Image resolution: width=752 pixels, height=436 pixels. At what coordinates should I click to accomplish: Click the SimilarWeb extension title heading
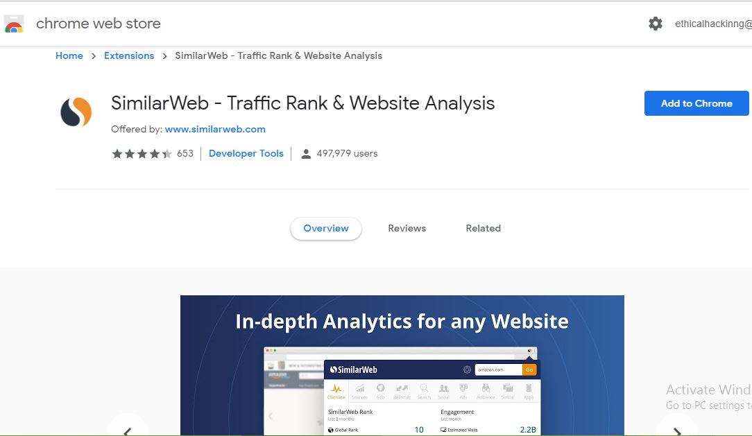[x=302, y=103]
